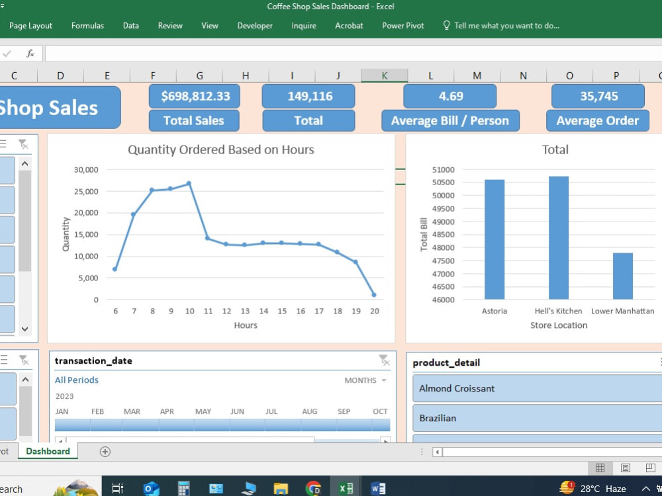
Task: Click All Periods in the timeline
Action: point(76,380)
